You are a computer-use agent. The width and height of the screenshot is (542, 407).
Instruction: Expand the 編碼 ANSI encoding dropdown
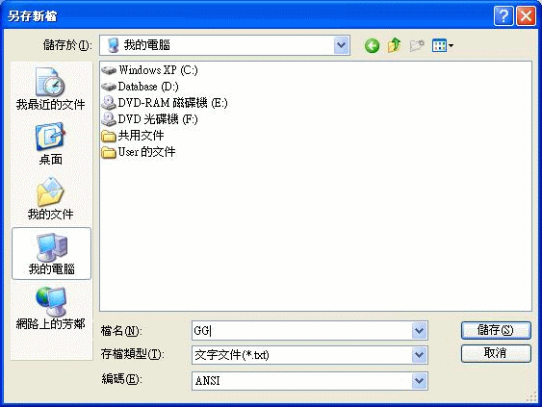[x=419, y=381]
